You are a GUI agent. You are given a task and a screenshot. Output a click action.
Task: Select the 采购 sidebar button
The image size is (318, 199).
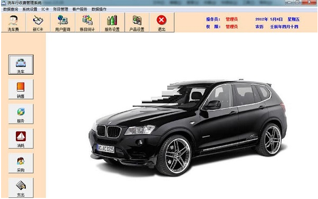[x=21, y=163]
